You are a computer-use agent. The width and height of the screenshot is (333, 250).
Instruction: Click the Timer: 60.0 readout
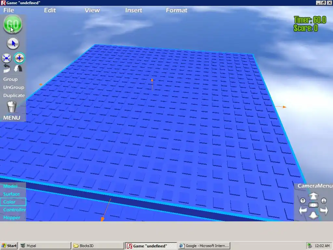click(310, 20)
